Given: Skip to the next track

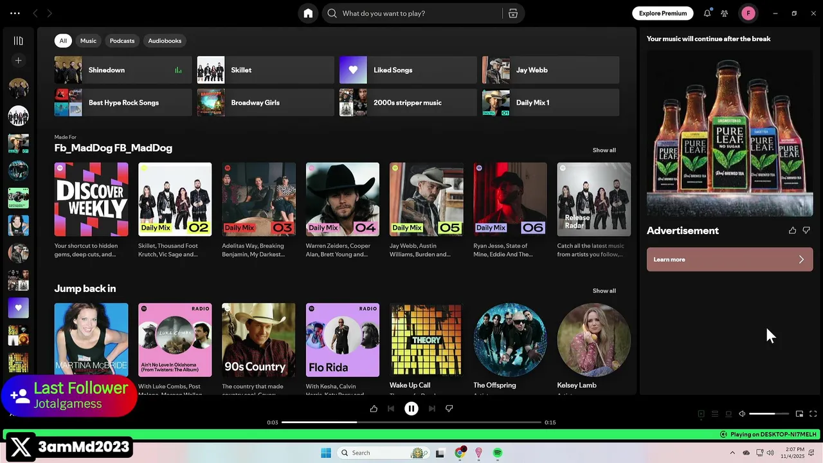Looking at the screenshot, I should (432, 408).
